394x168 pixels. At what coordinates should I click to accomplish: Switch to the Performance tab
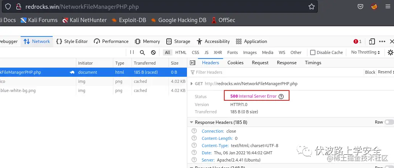click(x=111, y=41)
